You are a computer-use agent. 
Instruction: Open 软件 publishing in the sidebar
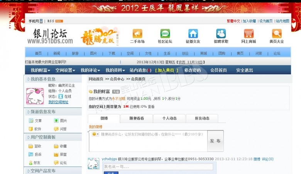click(35, 129)
